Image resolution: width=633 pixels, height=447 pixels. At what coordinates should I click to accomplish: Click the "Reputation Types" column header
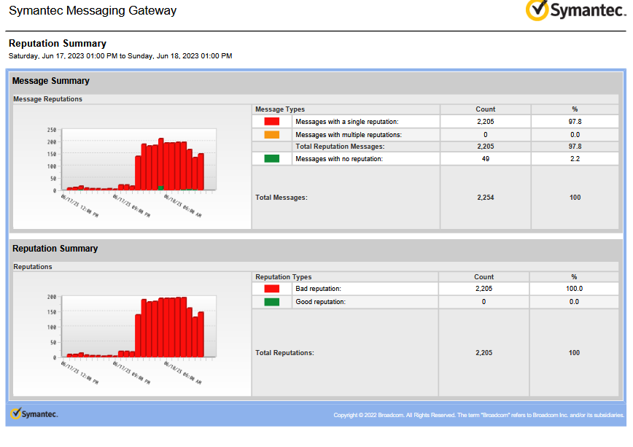(x=284, y=276)
